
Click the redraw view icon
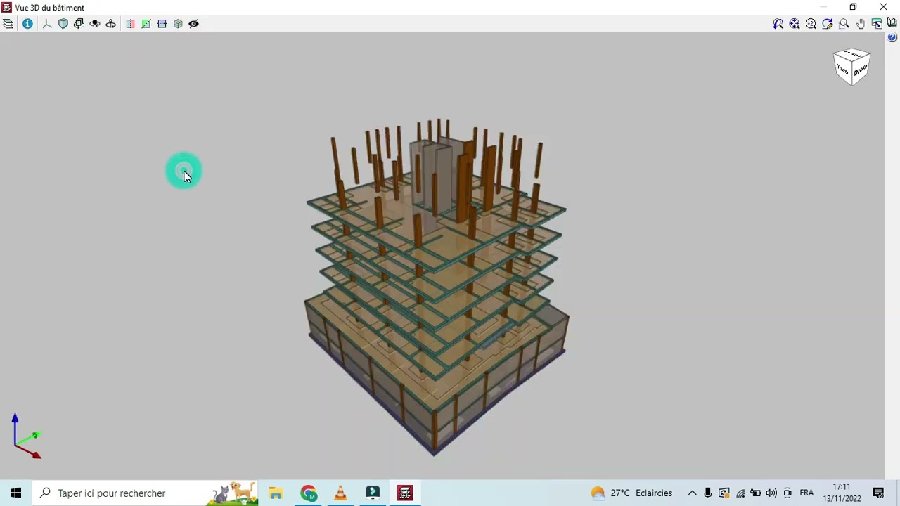pyautogui.click(x=828, y=24)
